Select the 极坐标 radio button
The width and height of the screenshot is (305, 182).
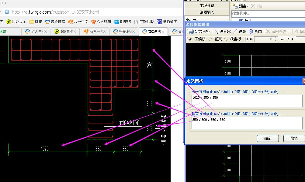226,39
